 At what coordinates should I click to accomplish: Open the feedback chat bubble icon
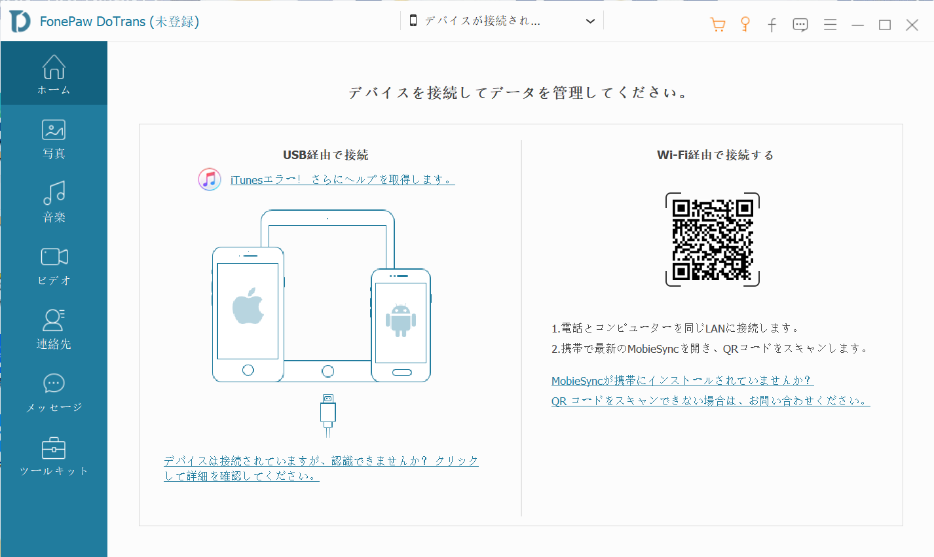[x=800, y=25]
